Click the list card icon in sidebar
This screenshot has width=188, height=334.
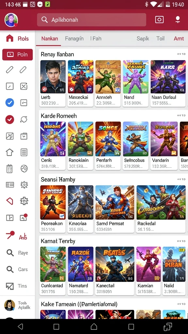(x=10, y=185)
